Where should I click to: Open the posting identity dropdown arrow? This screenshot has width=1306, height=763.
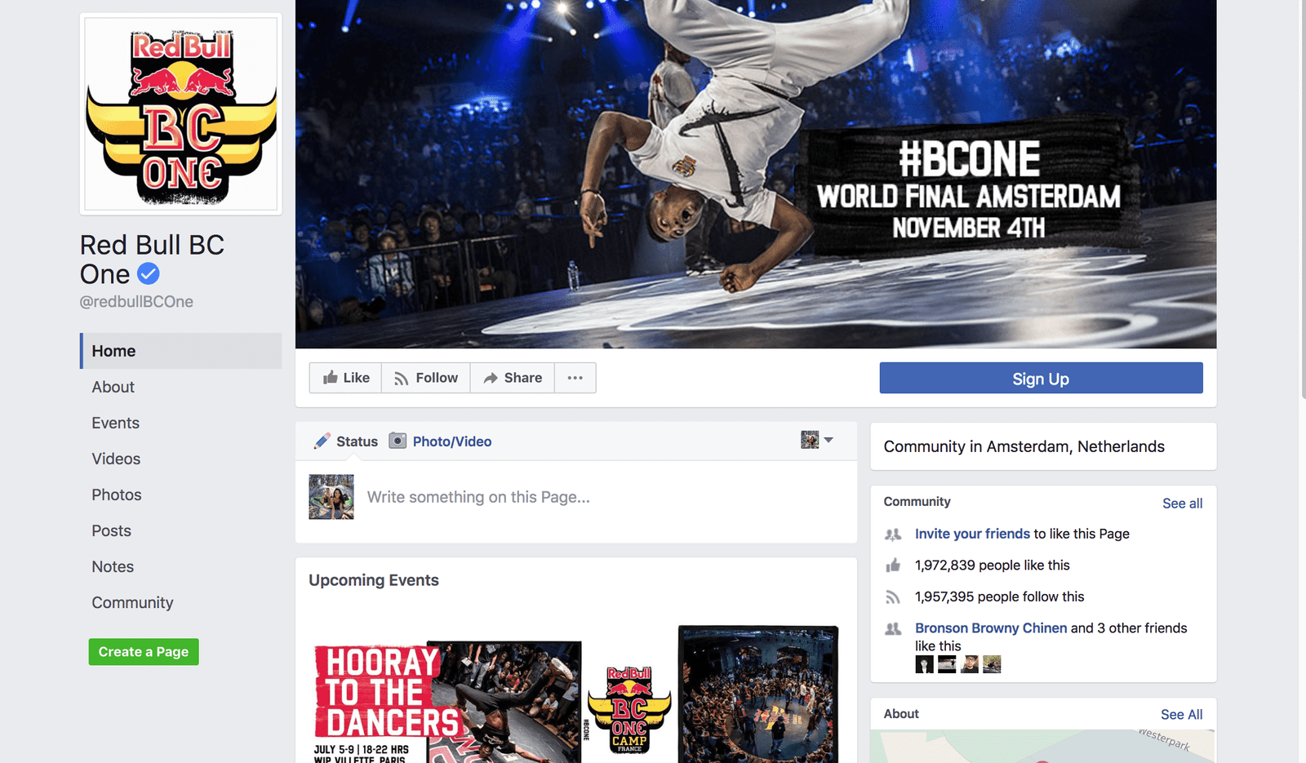828,440
